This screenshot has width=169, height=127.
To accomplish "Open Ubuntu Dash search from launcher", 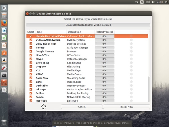I will [4, 8].
